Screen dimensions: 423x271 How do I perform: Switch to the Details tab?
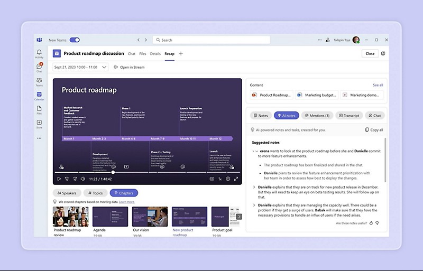(155, 53)
